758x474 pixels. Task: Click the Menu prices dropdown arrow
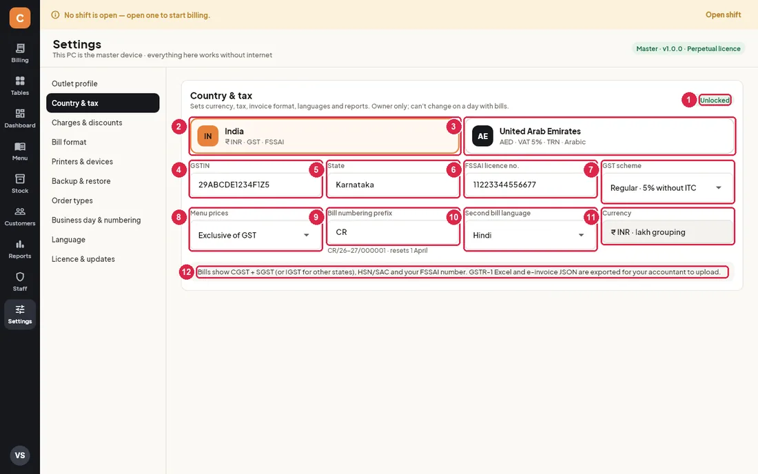click(306, 236)
